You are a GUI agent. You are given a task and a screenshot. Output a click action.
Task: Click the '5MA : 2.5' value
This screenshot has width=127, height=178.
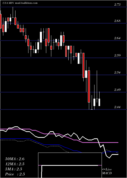pyautogui.click(x=14, y=169)
